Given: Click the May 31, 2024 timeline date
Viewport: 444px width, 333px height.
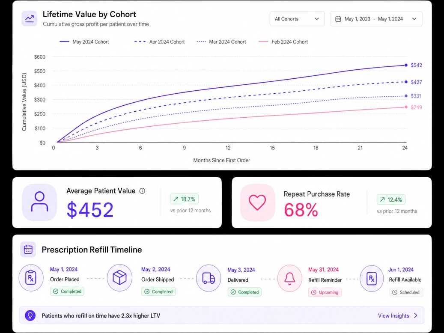Looking at the screenshot, I should click(323, 270).
